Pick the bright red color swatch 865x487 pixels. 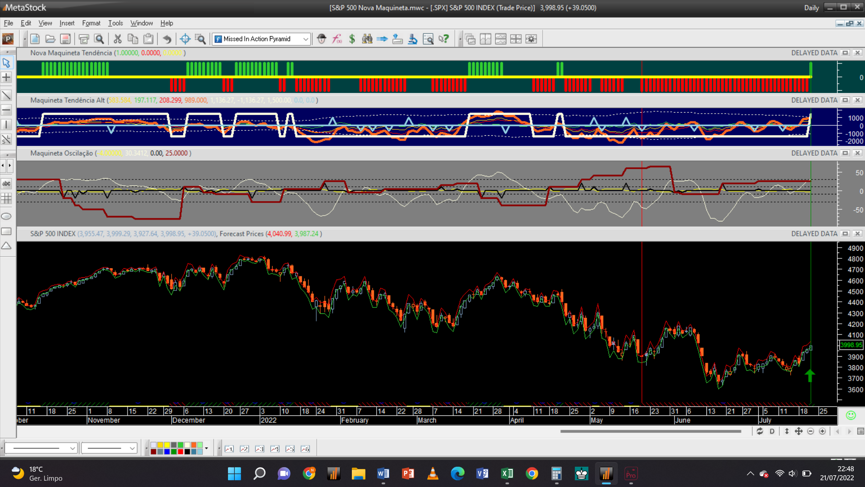pyautogui.click(x=180, y=451)
